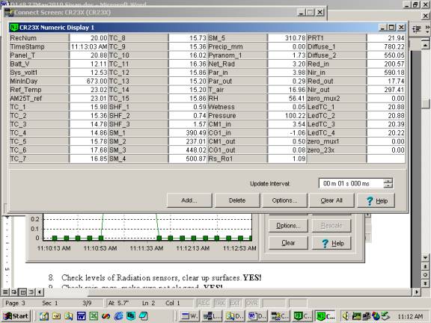Click the Clear button in the graph window
Viewport: 431px width, 323px height.
click(288, 243)
